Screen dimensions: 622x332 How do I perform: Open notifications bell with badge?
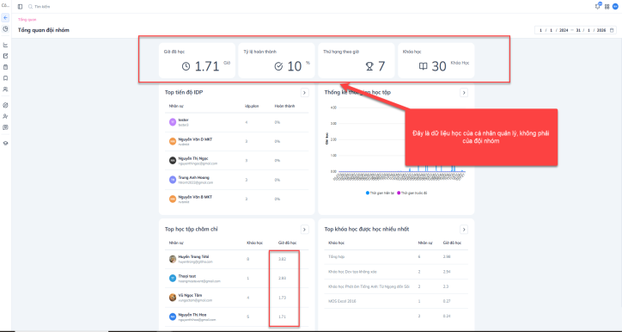pos(598,6)
